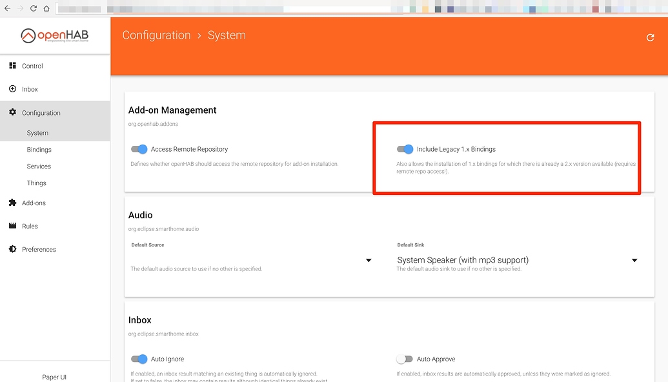Select Services in the sidebar
668x382 pixels.
[x=39, y=166]
